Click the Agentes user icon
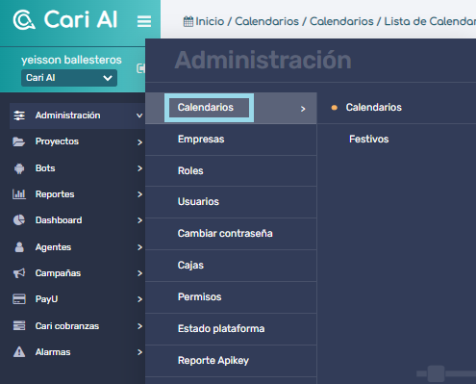 (x=19, y=247)
